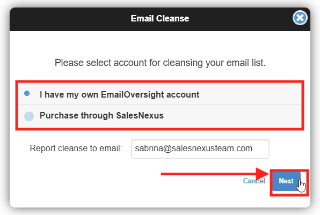This screenshot has height=215, width=320.
Task: Click the 'Please select account' instruction text
Action: (x=160, y=63)
